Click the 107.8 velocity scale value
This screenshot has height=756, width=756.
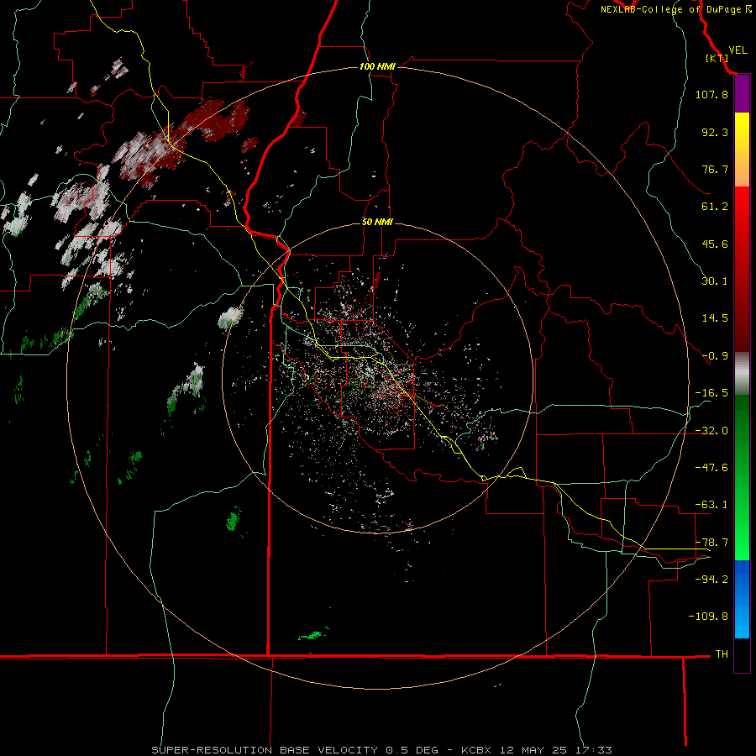tap(711, 94)
